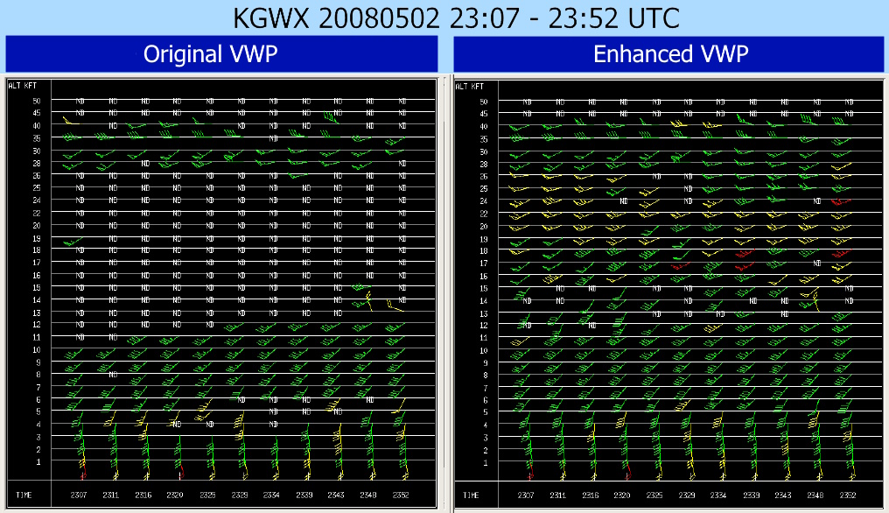Select time 2348 in Original VWP panel

368,495
